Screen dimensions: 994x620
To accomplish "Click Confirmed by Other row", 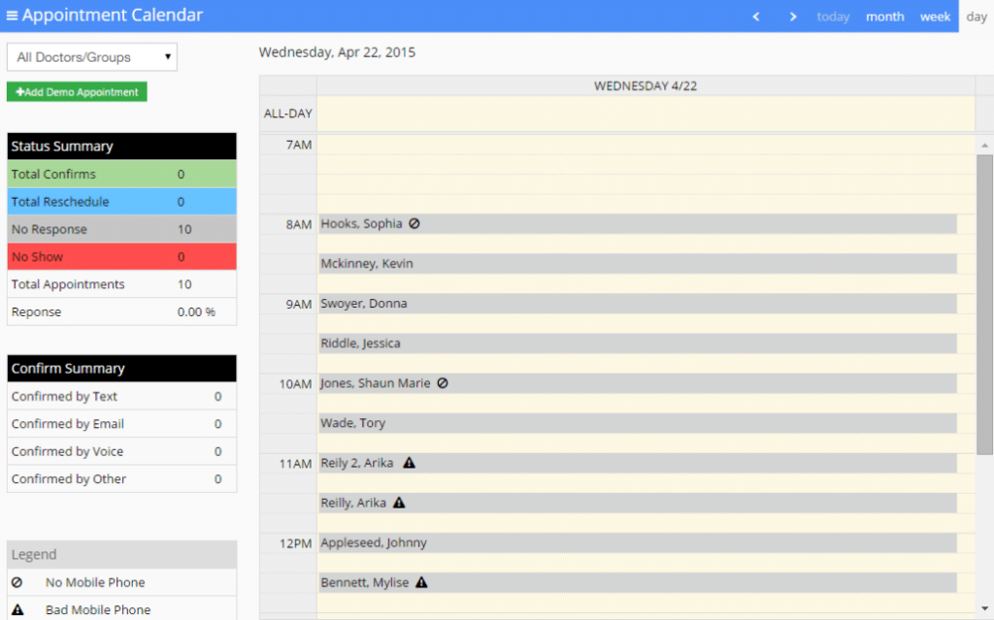I will click(121, 478).
